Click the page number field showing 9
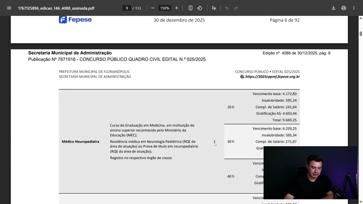Image resolution: width=363 pixels, height=204 pixels. pyautogui.click(x=127, y=8)
